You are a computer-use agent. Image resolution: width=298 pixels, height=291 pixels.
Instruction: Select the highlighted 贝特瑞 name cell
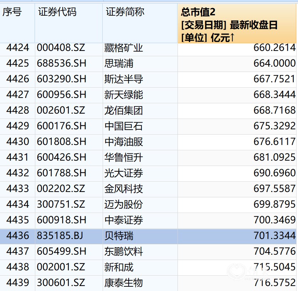[x=140, y=236]
